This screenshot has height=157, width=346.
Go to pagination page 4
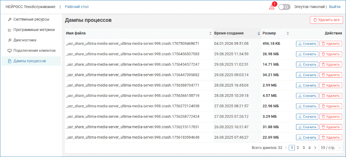[309, 148]
